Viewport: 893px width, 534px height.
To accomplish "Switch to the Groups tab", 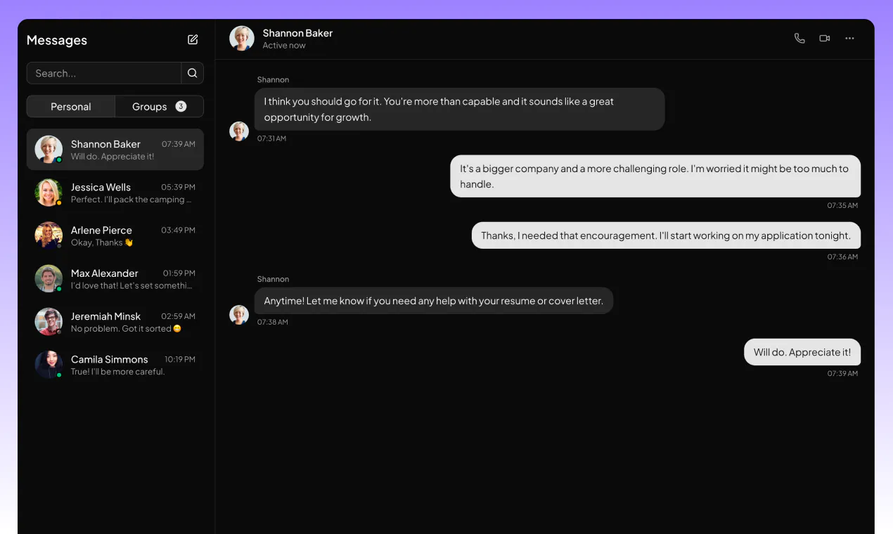I will [159, 107].
